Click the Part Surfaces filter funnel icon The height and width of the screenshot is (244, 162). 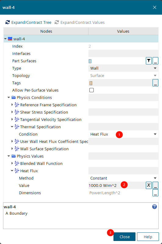tap(149, 61)
